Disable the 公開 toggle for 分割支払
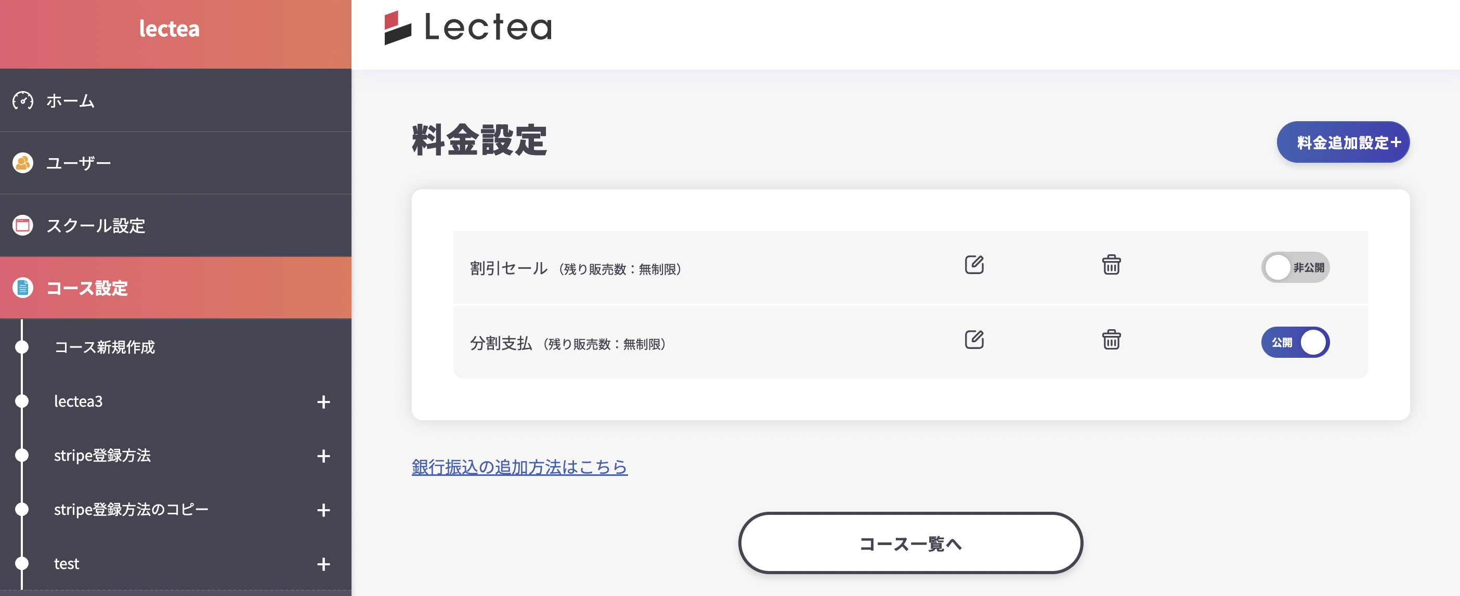The image size is (1460, 596). click(1296, 342)
